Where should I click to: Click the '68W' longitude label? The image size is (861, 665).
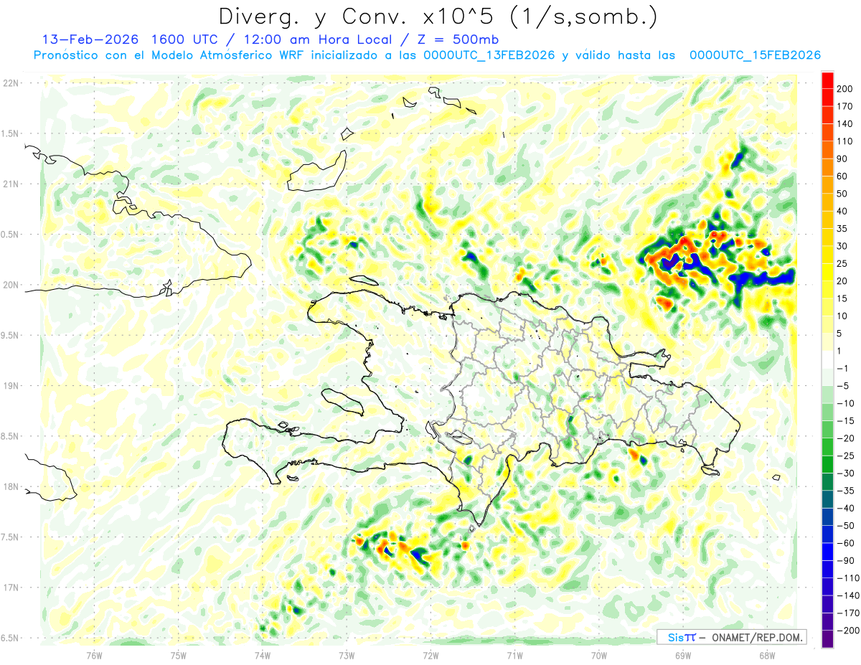click(767, 655)
